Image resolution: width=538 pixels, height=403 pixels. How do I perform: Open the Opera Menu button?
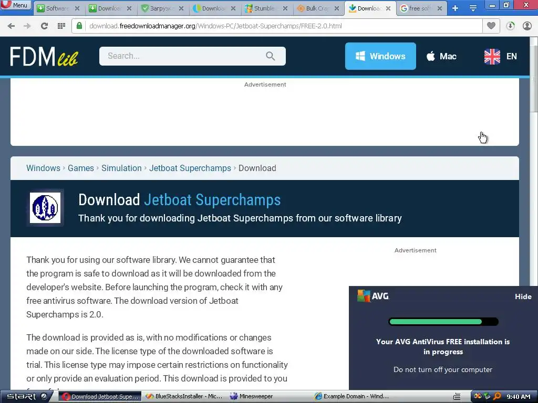(15, 5)
